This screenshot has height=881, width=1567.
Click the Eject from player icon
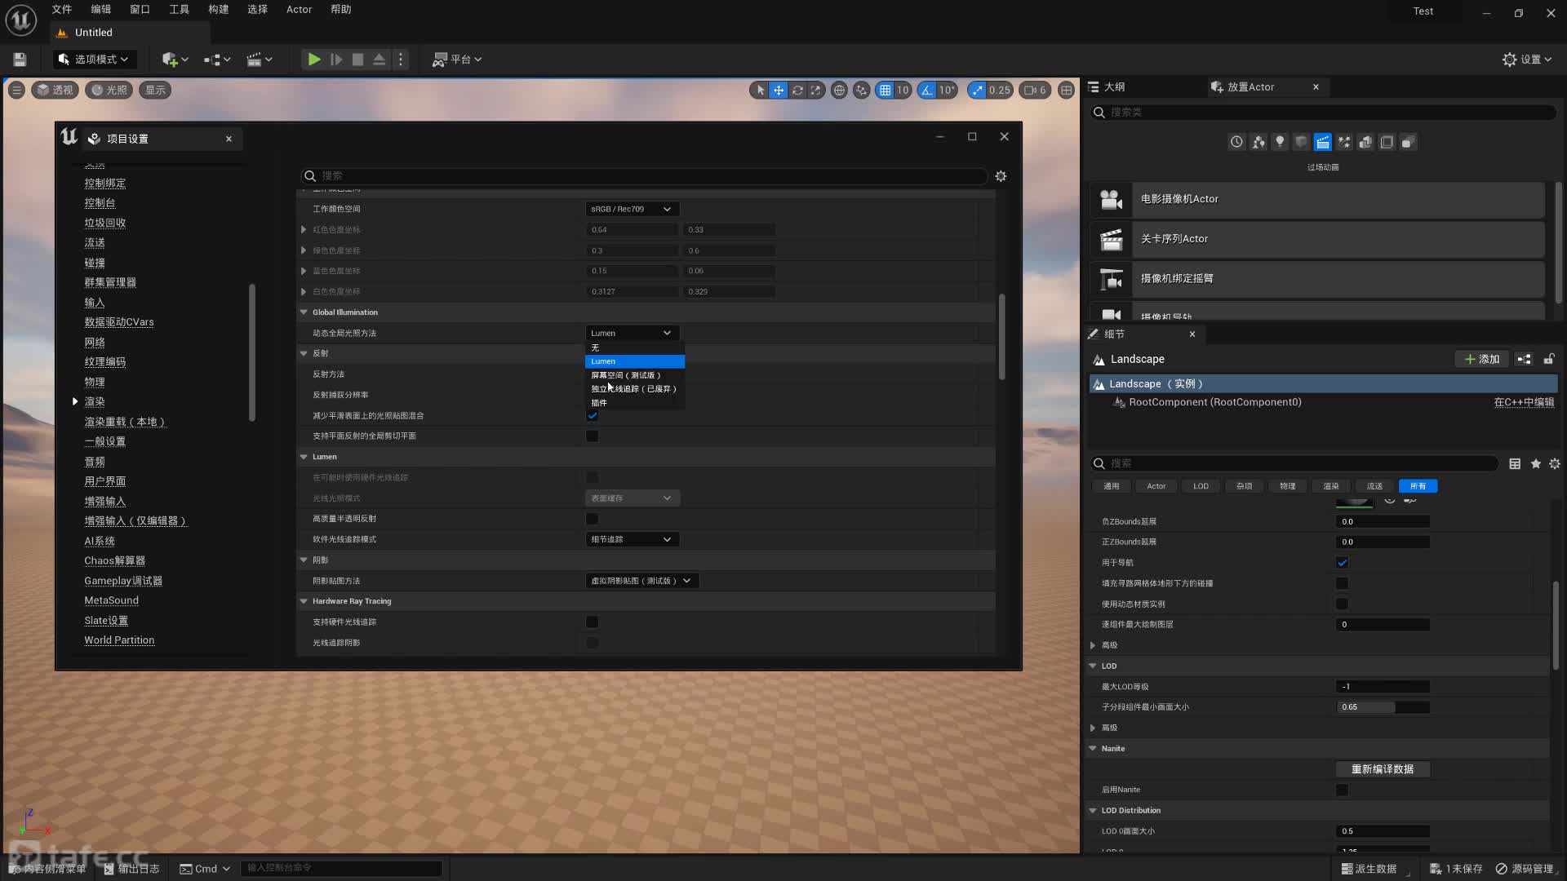[380, 60]
